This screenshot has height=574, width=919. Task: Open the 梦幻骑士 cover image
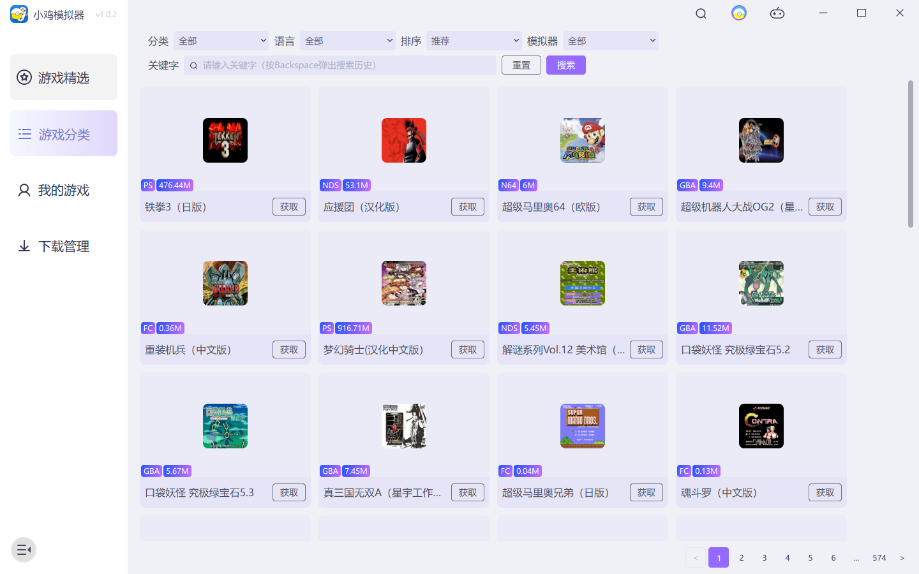click(404, 283)
